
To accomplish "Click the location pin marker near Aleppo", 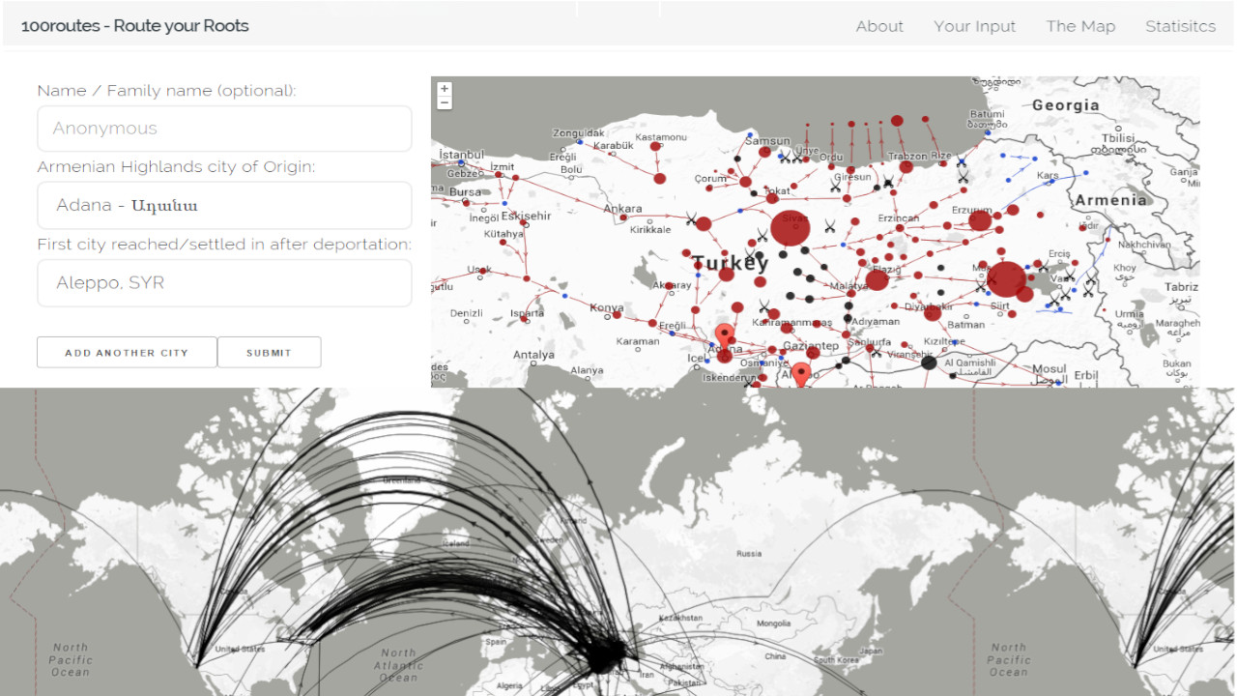I will tap(799, 372).
